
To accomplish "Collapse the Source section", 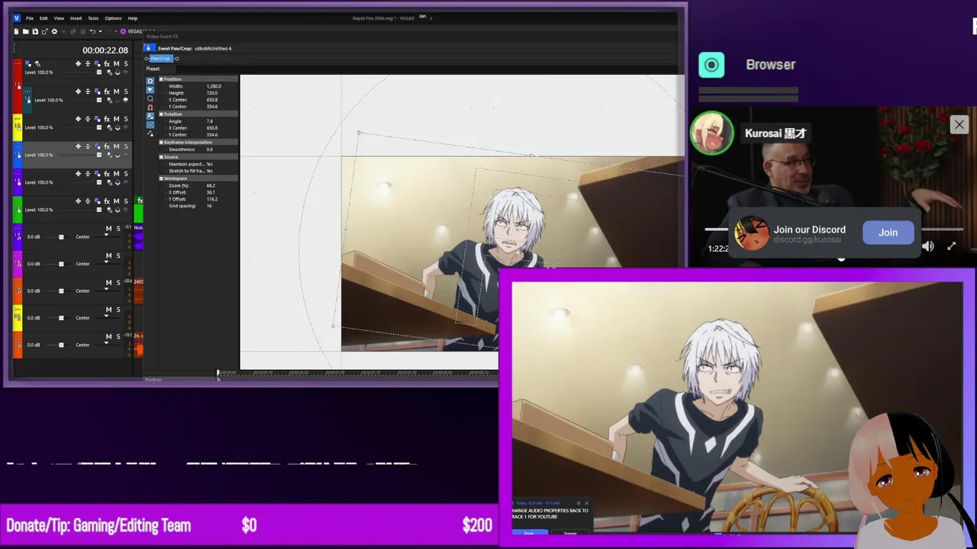I will [161, 157].
